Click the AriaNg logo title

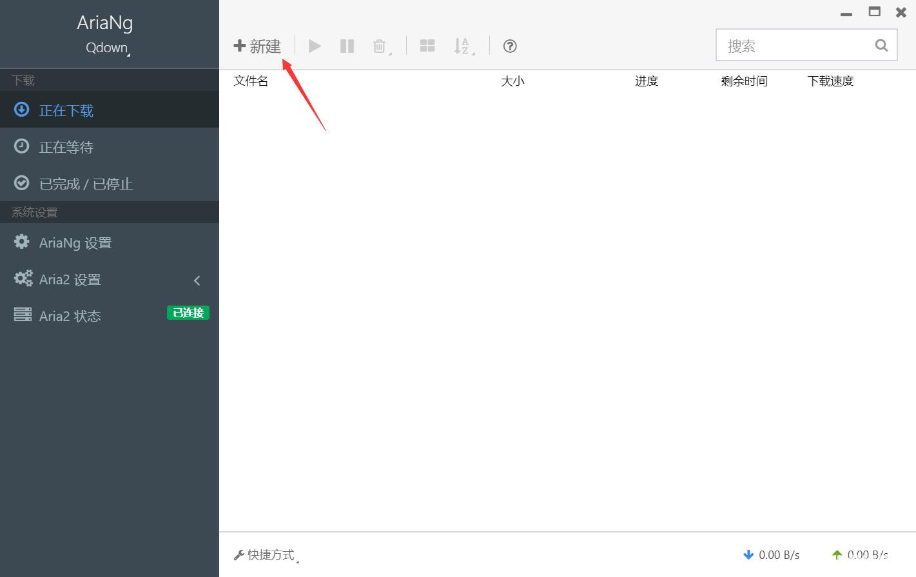coord(105,23)
